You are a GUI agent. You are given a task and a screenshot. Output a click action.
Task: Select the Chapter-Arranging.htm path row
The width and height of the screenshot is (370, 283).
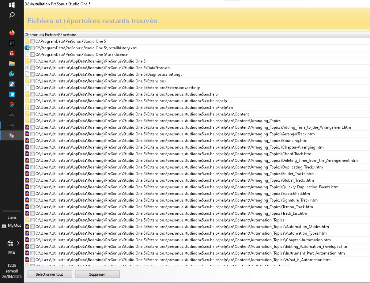(179, 147)
